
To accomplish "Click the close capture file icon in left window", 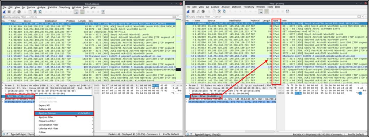I will (x=35, y=12).
